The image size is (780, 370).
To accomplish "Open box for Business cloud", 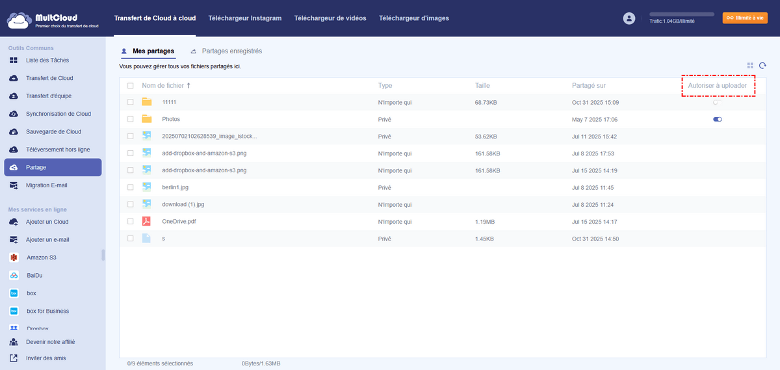I will (x=47, y=311).
